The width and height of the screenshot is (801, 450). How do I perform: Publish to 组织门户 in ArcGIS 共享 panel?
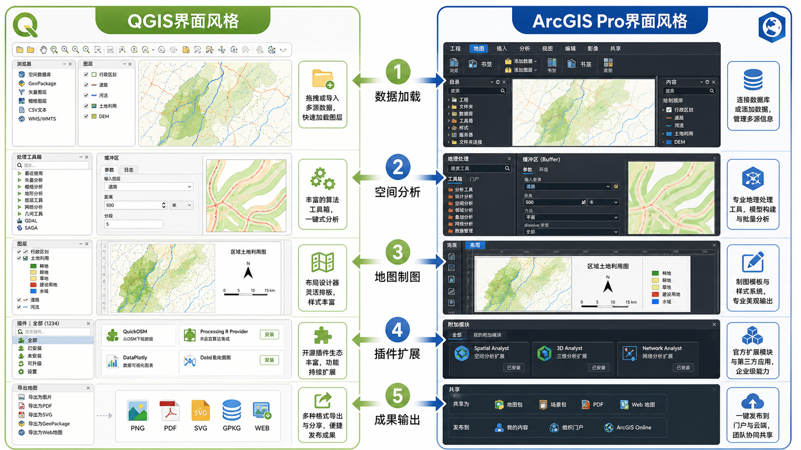click(567, 428)
